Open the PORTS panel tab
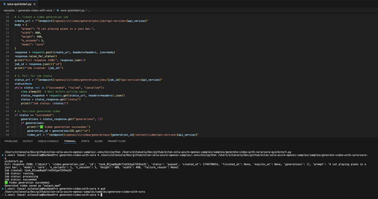378x199 pixels. click(x=85, y=141)
